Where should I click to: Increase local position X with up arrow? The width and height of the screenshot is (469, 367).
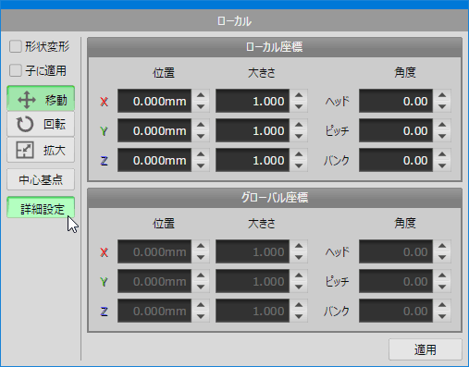click(x=201, y=95)
